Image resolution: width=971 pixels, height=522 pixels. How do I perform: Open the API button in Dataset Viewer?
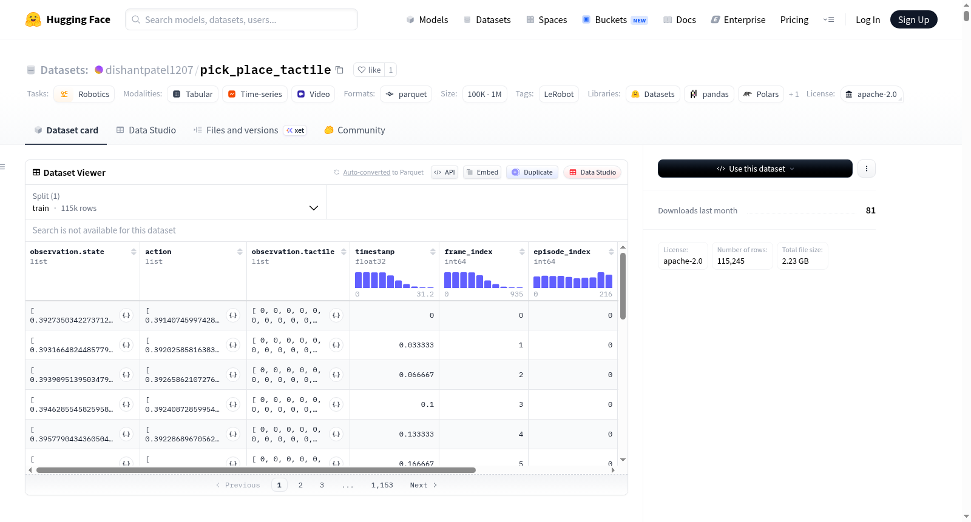[444, 172]
